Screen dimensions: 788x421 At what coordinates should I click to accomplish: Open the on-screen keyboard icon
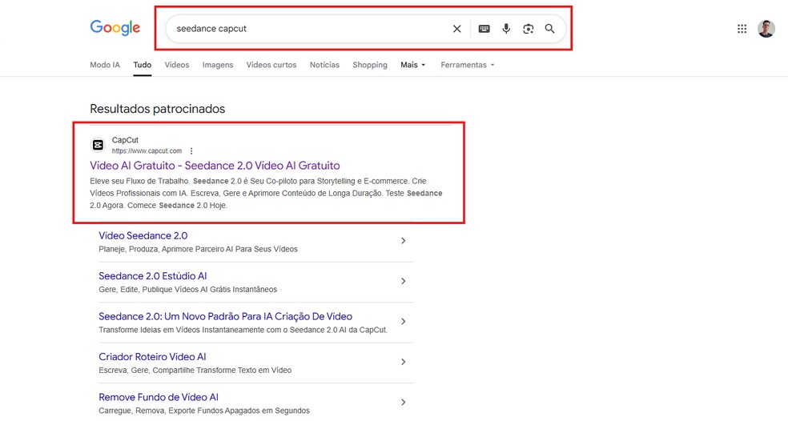tap(484, 29)
